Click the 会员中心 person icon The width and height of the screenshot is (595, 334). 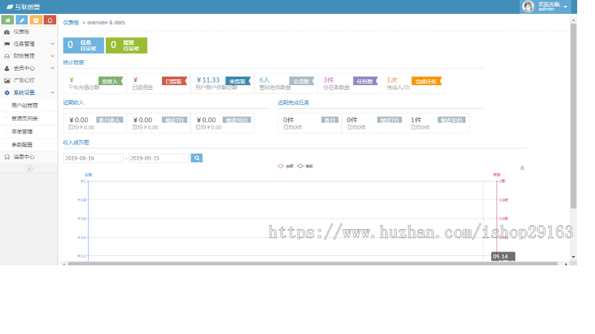click(7, 68)
